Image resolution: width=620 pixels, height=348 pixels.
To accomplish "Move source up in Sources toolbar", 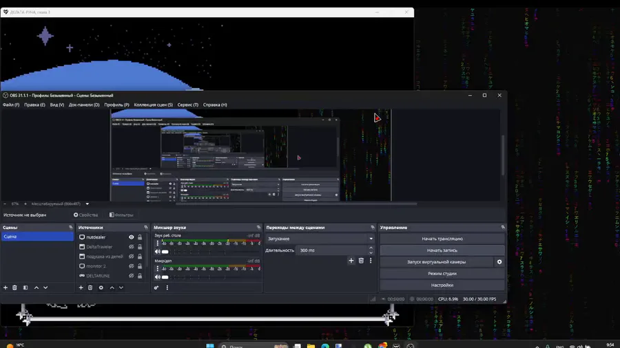I will [x=112, y=287].
